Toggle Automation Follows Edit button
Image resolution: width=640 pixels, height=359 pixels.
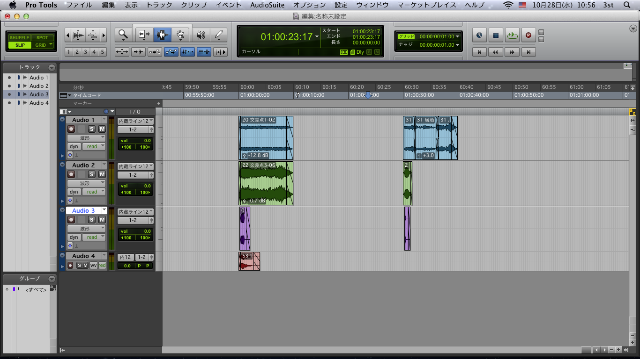click(x=171, y=52)
